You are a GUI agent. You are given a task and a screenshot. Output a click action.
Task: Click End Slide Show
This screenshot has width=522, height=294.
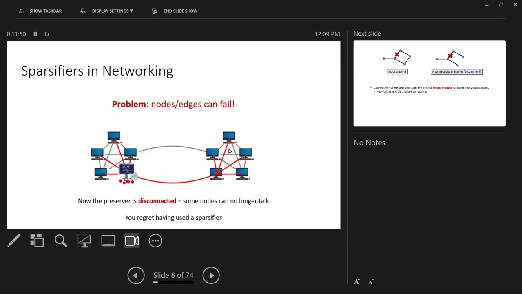click(175, 11)
